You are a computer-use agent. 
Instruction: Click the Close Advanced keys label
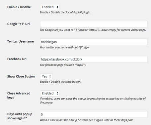[19, 95]
